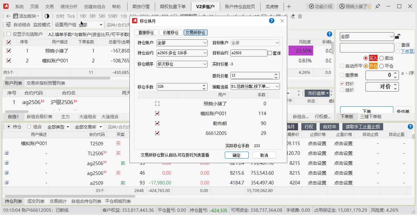The image size is (417, 215).
Task: Click the 行权 button
Action: pos(309,127)
